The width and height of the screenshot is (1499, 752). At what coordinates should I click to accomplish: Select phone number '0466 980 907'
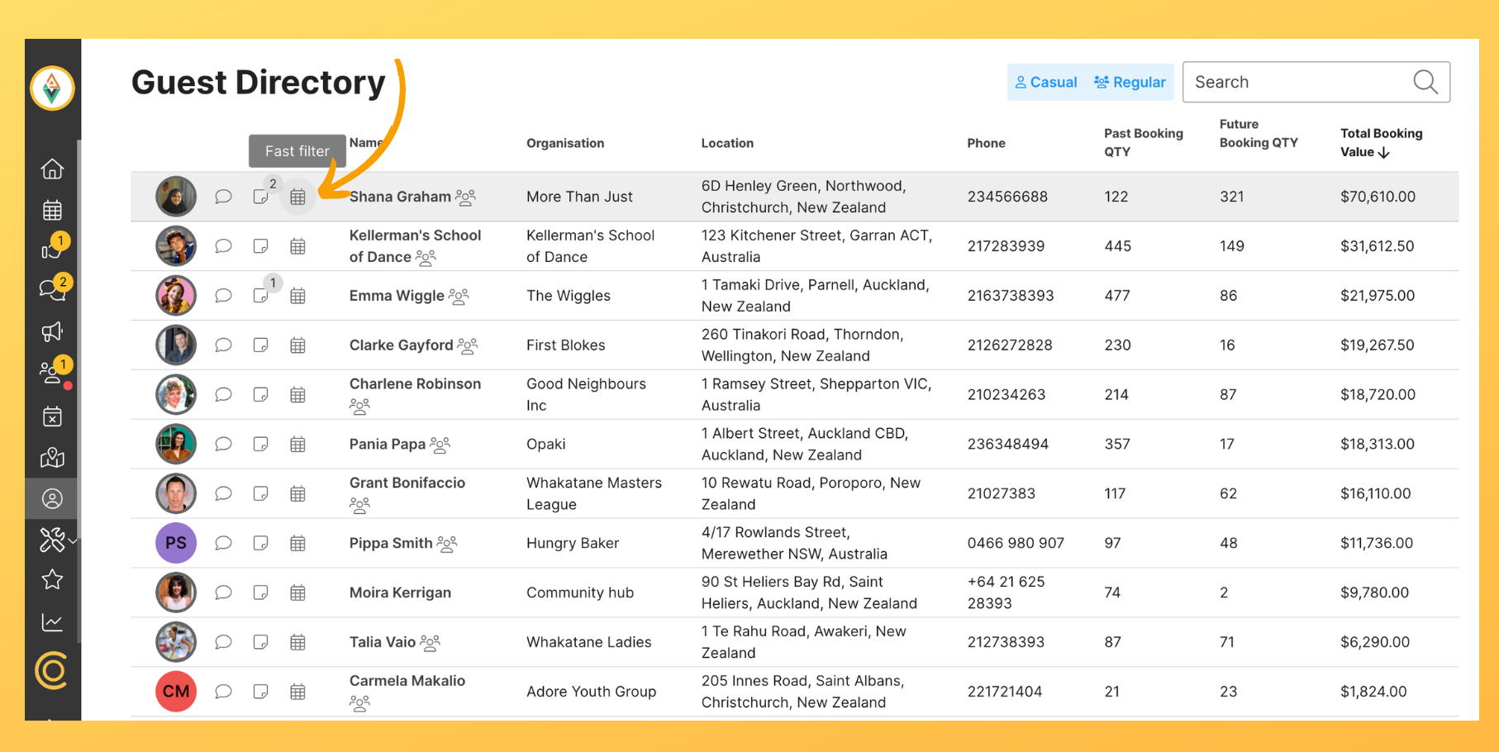click(1016, 543)
